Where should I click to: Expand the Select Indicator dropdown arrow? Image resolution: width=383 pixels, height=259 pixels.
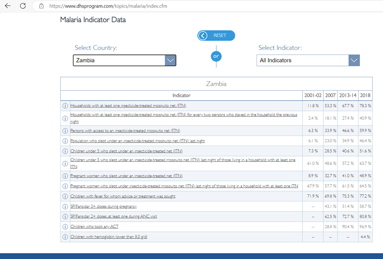pos(354,61)
